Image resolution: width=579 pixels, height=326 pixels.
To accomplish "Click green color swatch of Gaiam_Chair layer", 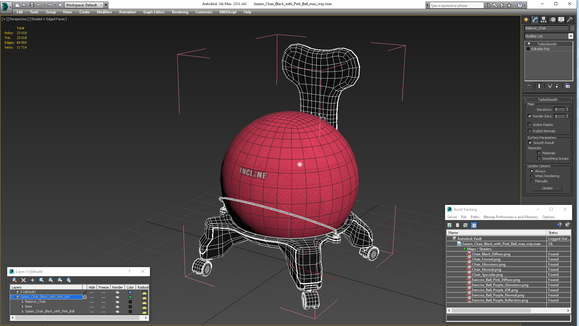I will click(x=130, y=297).
